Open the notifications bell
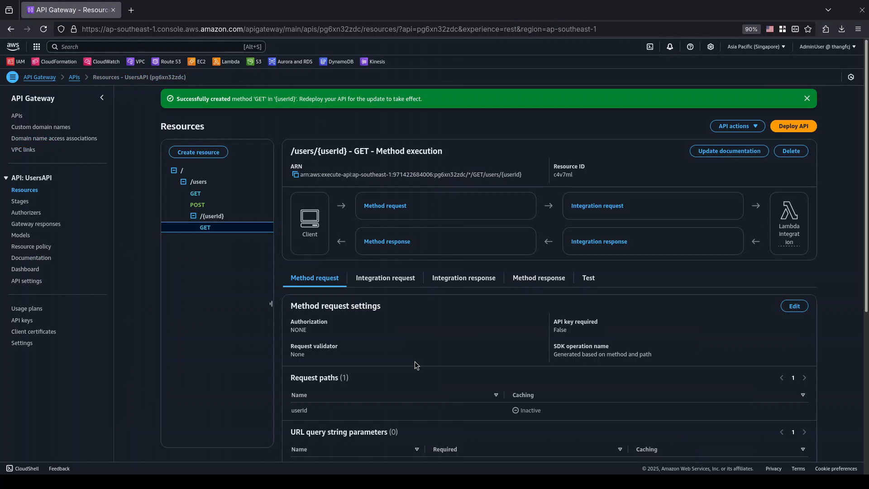The width and height of the screenshot is (869, 489). pos(670,47)
